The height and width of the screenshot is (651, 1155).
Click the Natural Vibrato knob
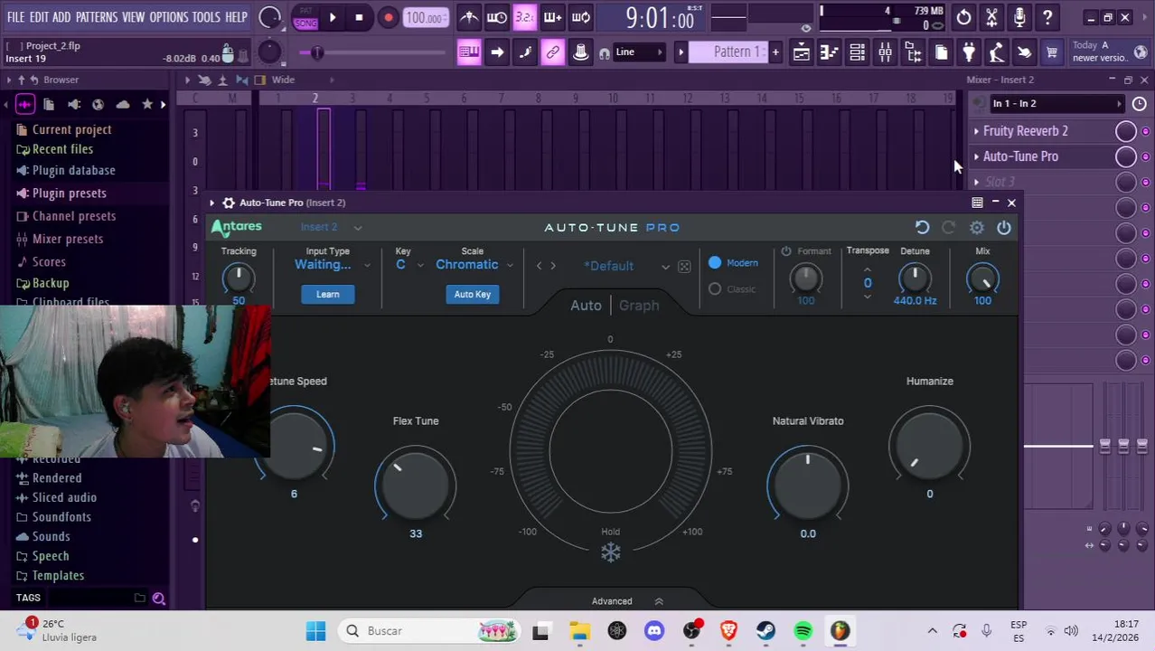click(x=808, y=484)
